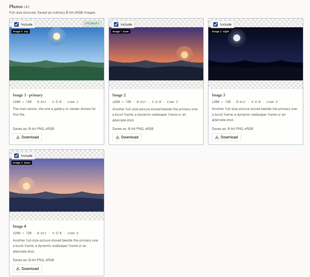
Task: Download Image 4 as PNG
Action: click(27, 268)
